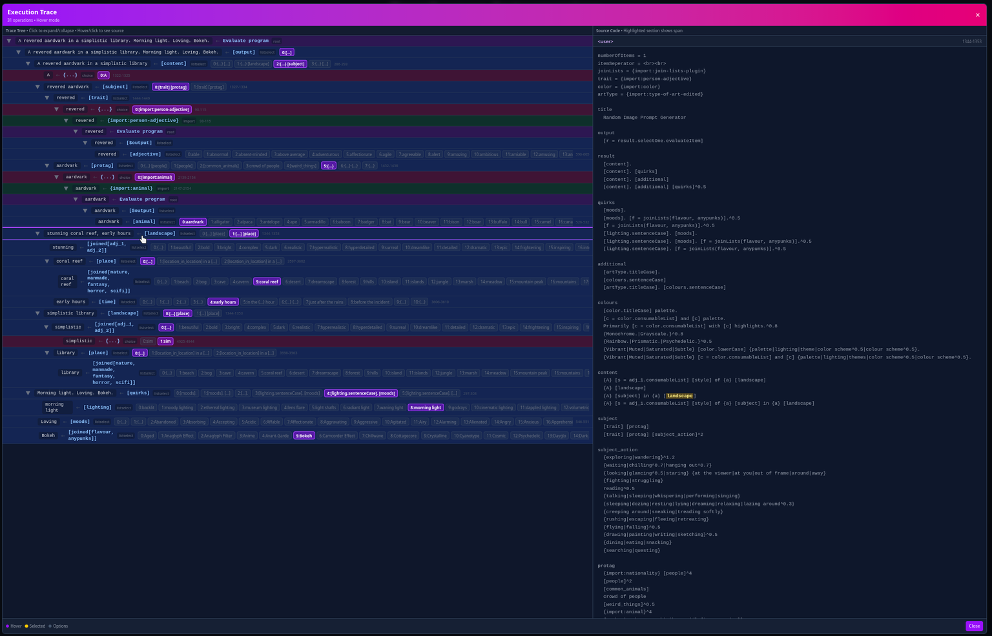This screenshot has height=636, width=992.
Task: Click the 3:Anime flavour chip
Action: point(247,436)
